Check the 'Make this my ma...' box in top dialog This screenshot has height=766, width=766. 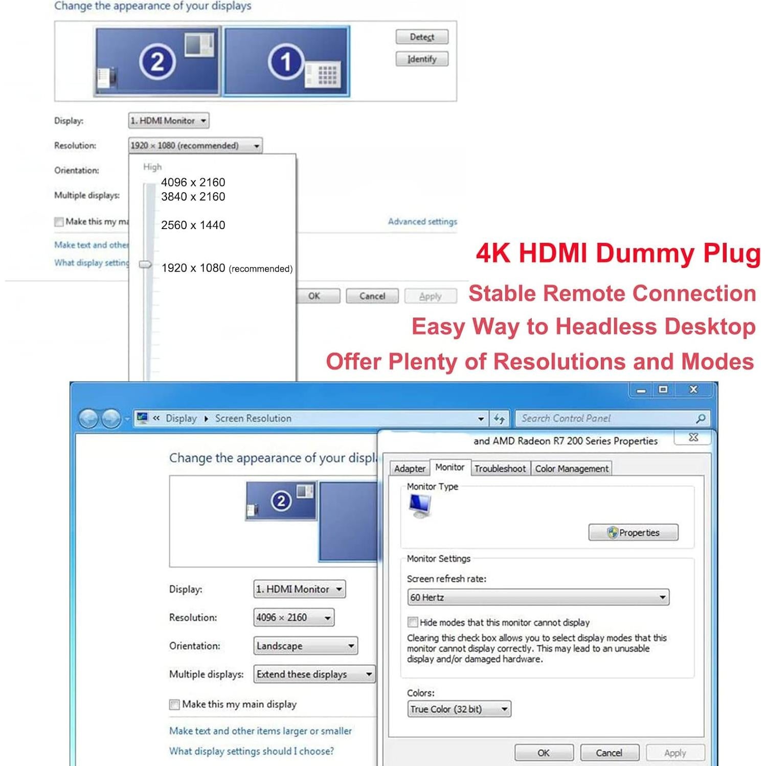[x=59, y=221]
